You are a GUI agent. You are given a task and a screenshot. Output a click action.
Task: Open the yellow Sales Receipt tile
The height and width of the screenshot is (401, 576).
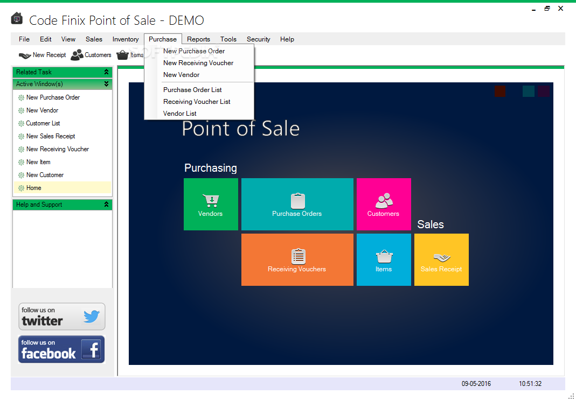pyautogui.click(x=441, y=260)
